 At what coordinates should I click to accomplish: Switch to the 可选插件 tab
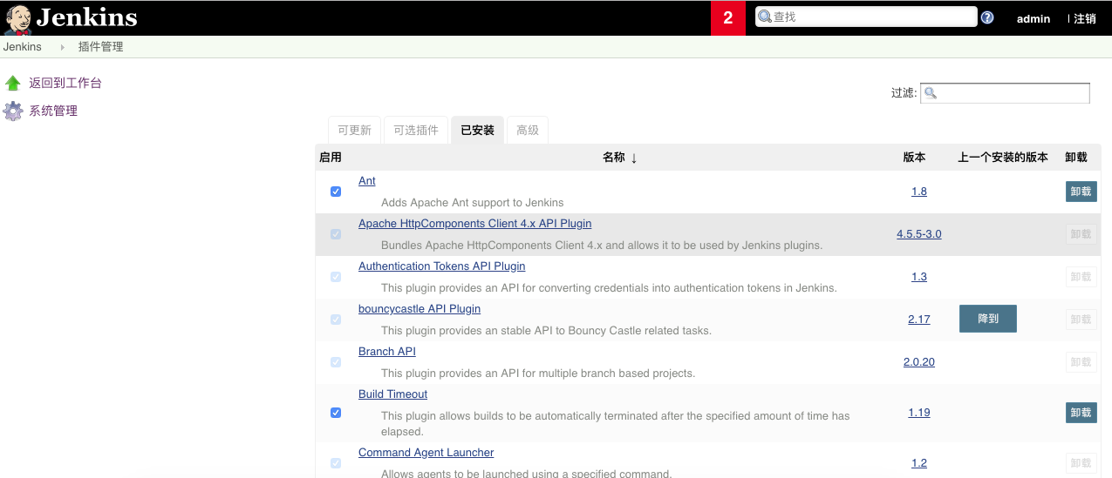[415, 131]
